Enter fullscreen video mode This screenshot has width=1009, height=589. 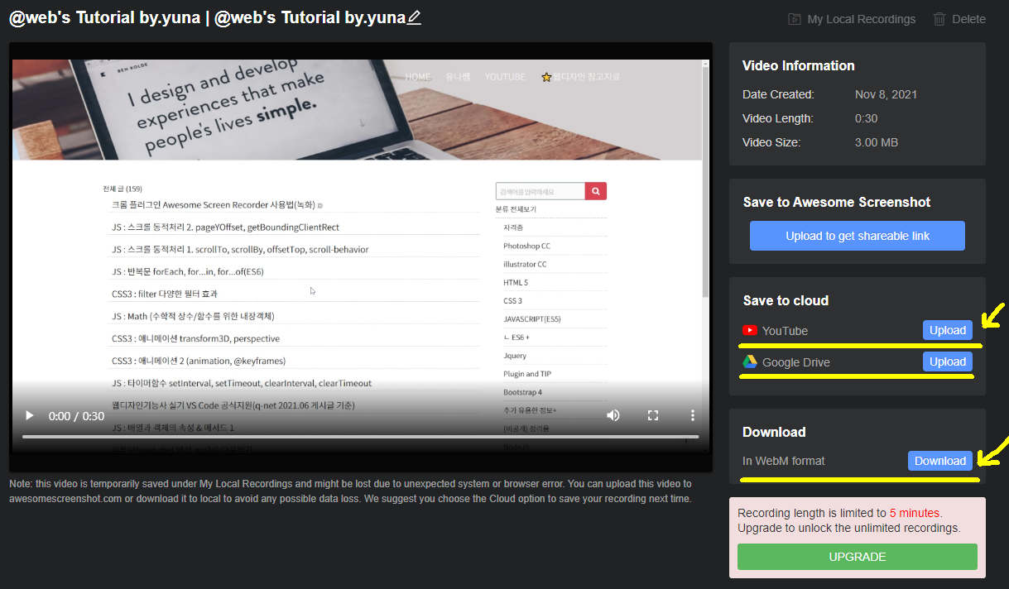pyautogui.click(x=653, y=415)
